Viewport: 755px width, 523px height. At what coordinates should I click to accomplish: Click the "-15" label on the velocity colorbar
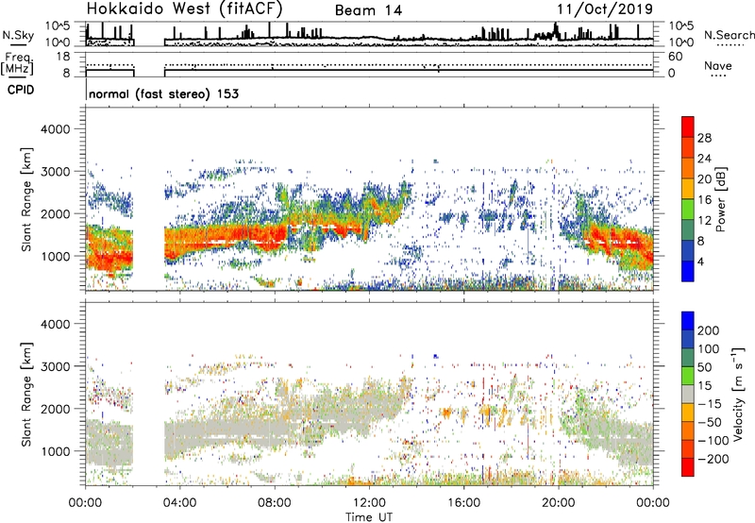point(710,404)
